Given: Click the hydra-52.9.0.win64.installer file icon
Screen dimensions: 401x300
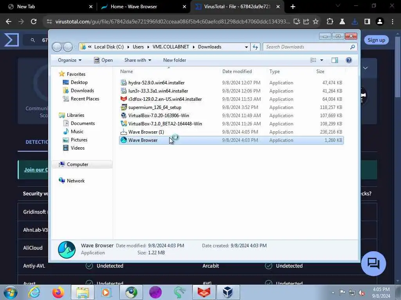Looking at the screenshot, I should [123, 83].
